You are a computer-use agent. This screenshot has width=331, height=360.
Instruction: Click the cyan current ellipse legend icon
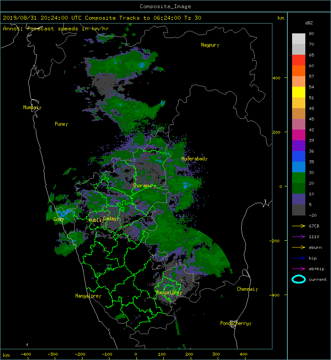click(x=298, y=279)
